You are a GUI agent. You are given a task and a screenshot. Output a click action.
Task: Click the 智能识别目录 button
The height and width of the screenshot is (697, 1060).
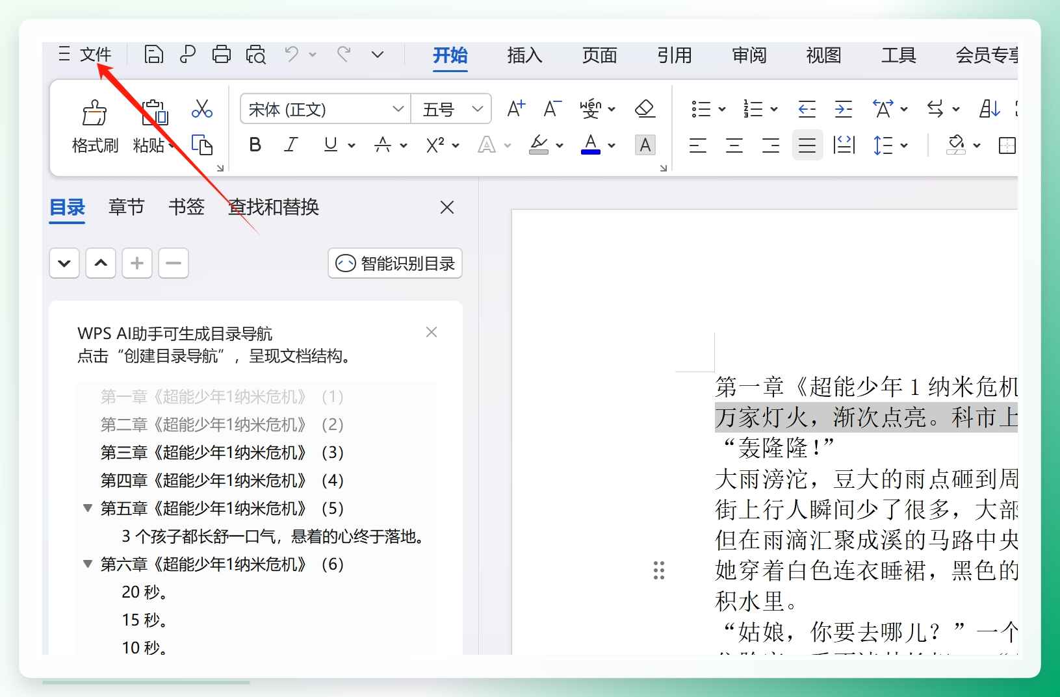click(395, 263)
